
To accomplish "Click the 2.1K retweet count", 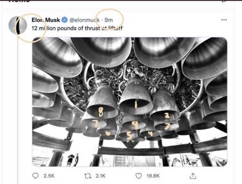I will [100, 176].
